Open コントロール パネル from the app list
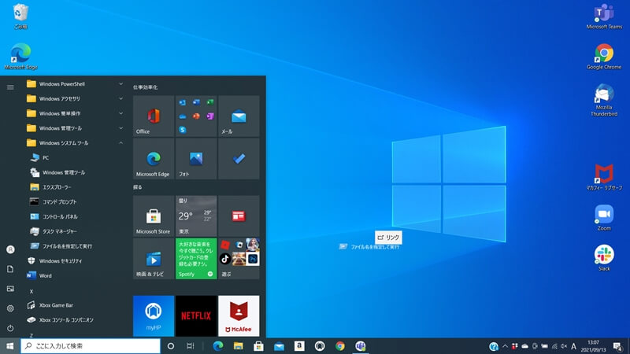This screenshot has height=354, width=630. (x=75, y=217)
